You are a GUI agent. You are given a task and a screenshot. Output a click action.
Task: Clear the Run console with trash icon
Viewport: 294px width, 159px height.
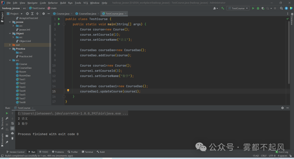pyautogui.click(x=13, y=138)
